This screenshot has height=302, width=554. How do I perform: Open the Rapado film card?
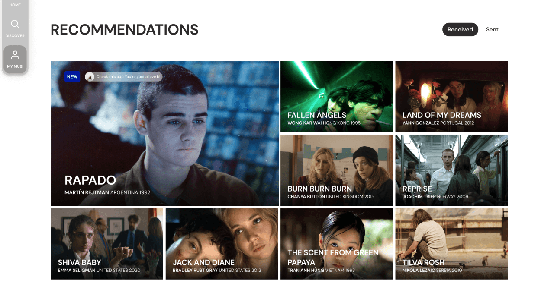pos(165,133)
